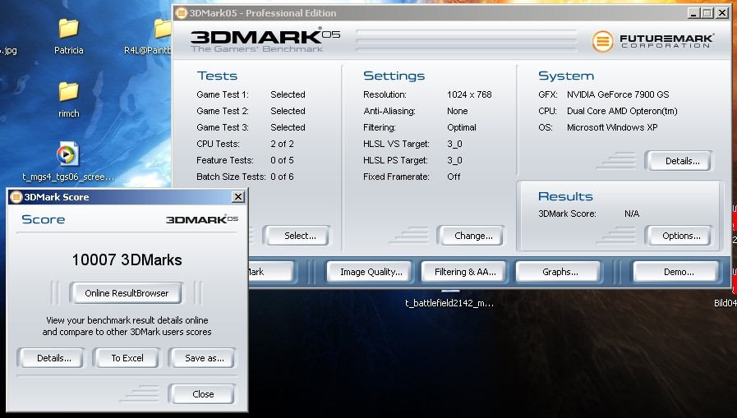Click Anti-Aliasing value None
This screenshot has width=737, height=418.
click(458, 111)
